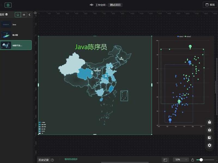The image size is (218, 163).
Task: Open the 预览 preview button
Action: (210, 5)
